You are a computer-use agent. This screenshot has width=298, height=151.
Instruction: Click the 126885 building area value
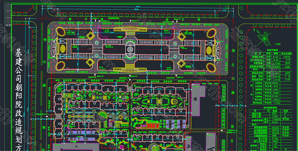[x=276, y=119]
